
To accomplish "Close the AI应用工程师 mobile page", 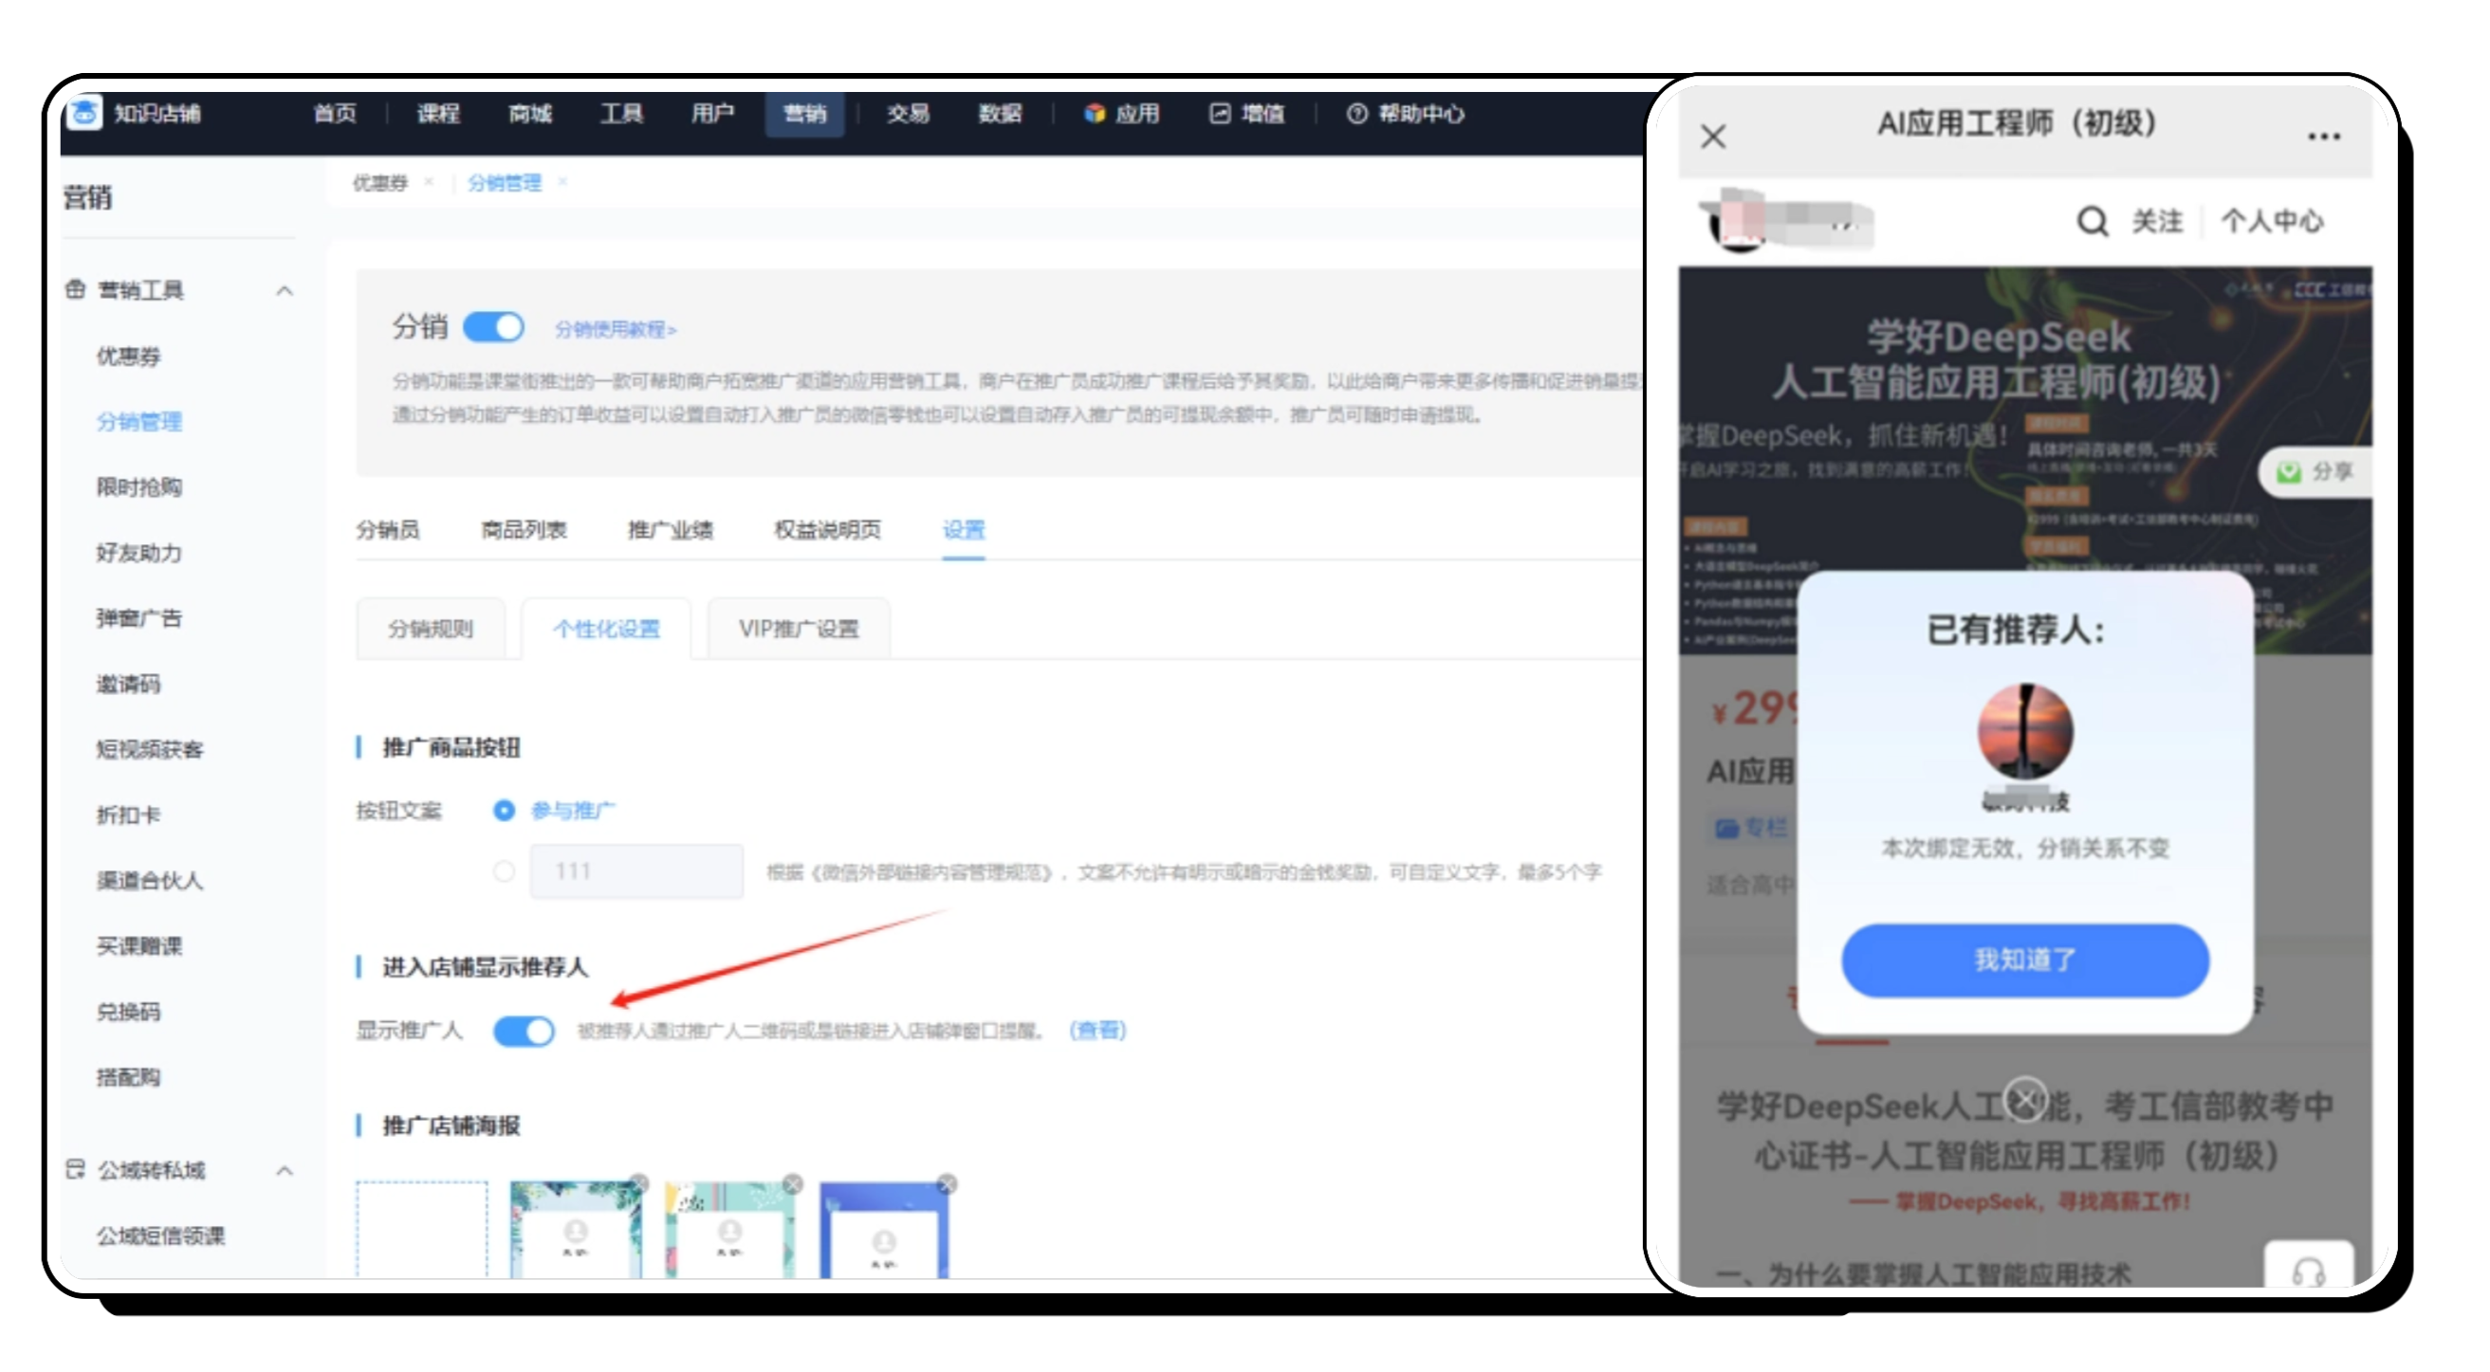I will pos(1713,137).
